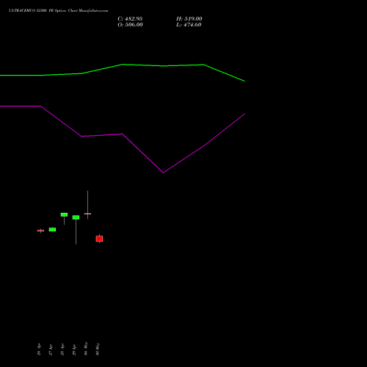Select the green candle for 27 Apr
367x367 pixels.
click(x=52, y=230)
